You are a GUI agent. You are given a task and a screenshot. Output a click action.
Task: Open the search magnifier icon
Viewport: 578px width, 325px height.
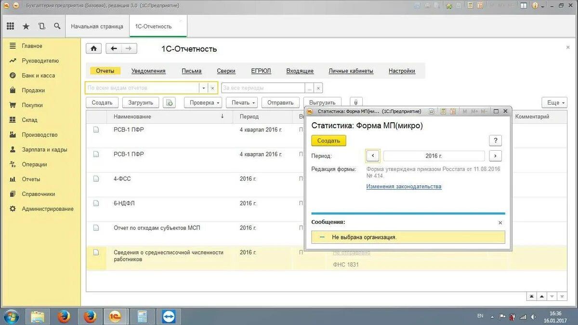57,26
